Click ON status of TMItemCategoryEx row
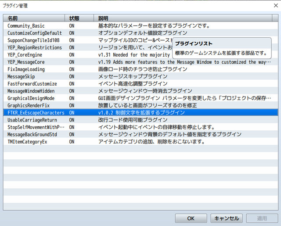This screenshot has height=226, width=281. [72, 142]
